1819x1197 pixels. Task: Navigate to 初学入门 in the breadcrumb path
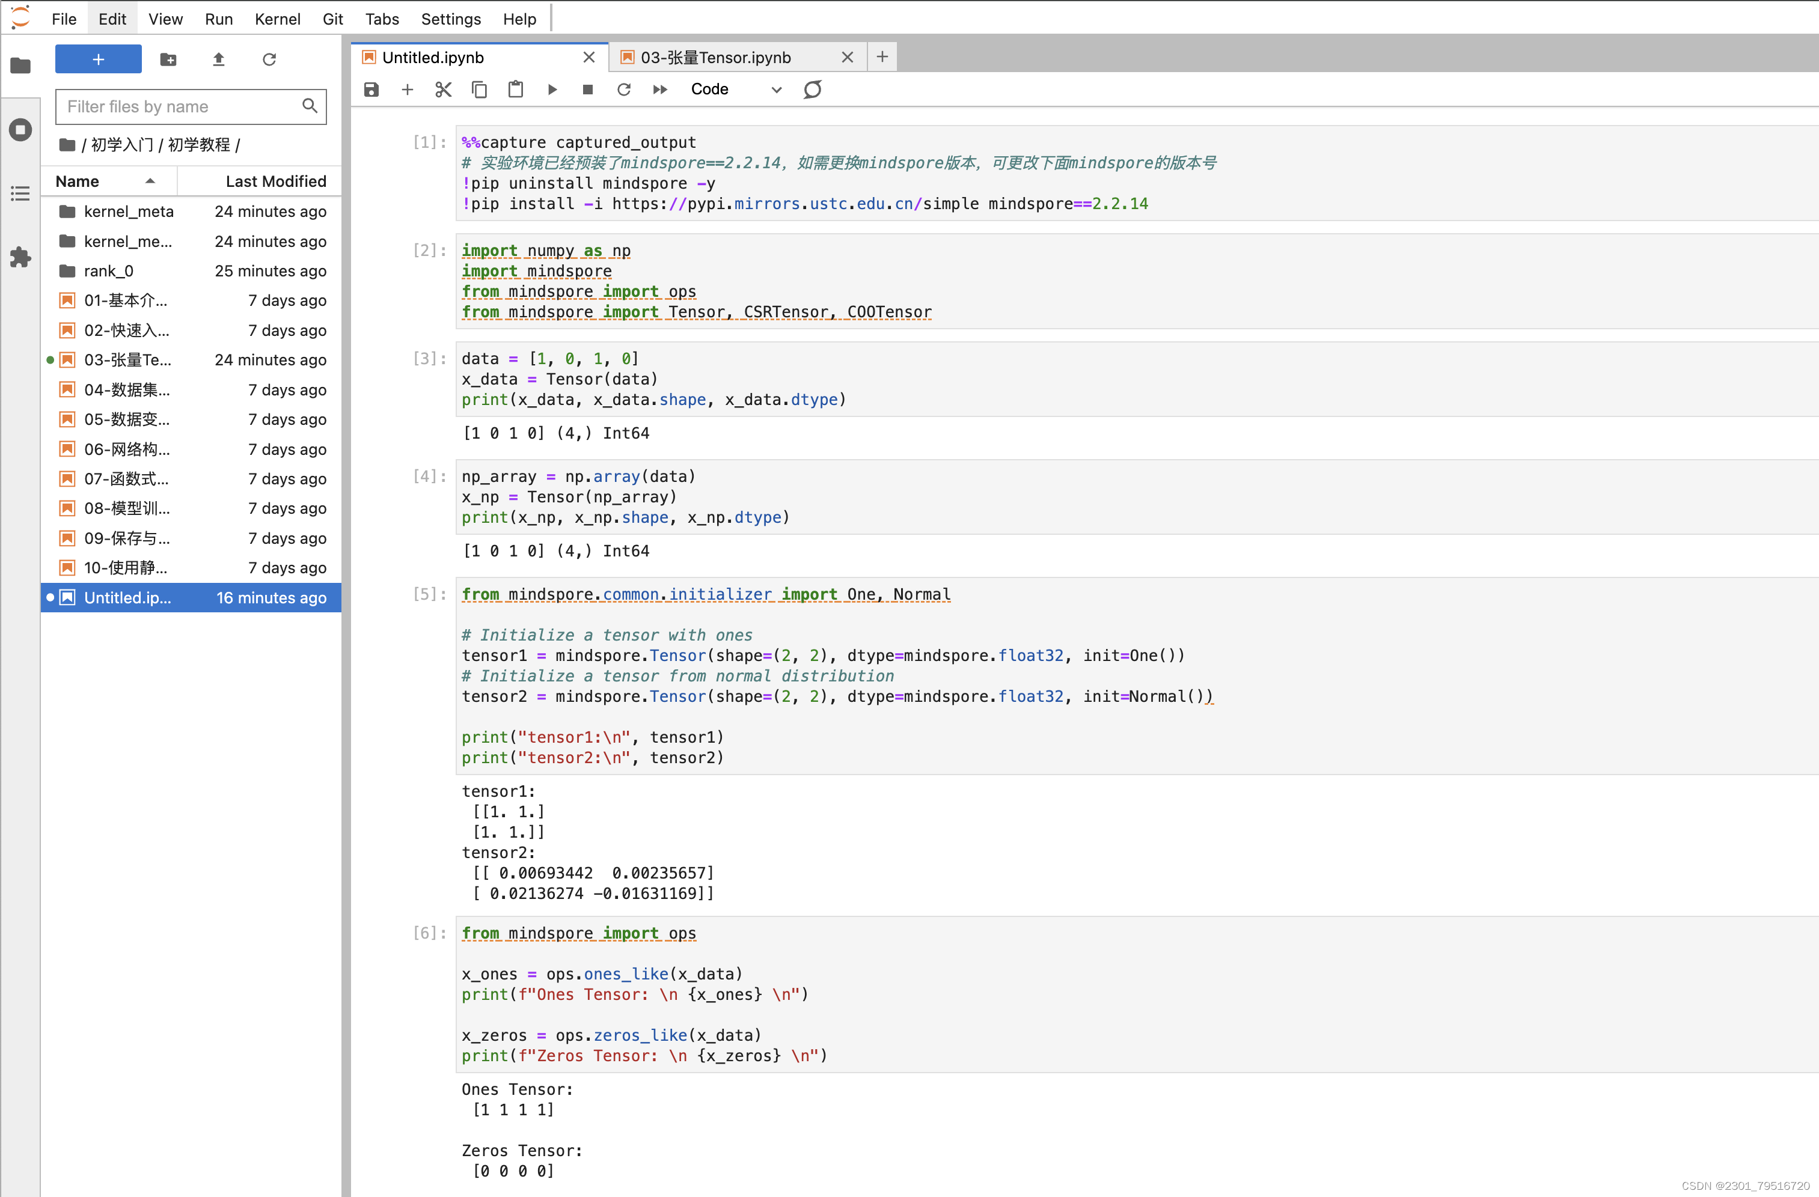(121, 144)
